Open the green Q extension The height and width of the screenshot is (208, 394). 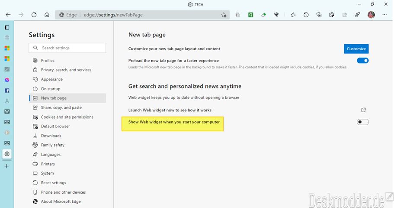250,15
